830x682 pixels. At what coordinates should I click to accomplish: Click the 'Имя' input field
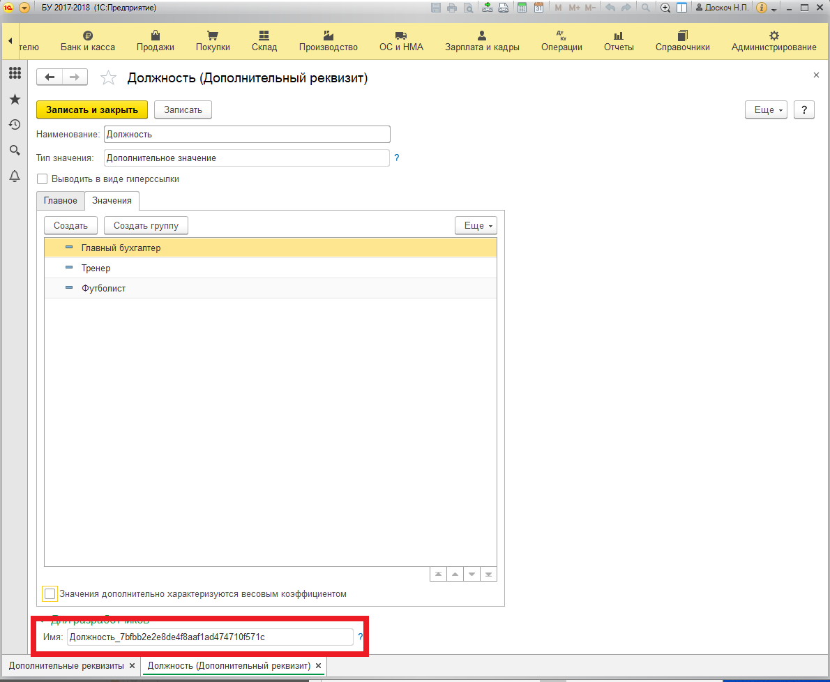pyautogui.click(x=210, y=637)
